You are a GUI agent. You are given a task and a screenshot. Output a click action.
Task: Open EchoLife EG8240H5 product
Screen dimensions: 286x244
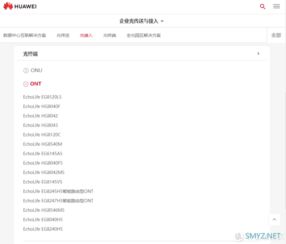[x=43, y=229]
